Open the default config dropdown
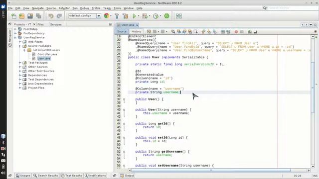319x179 pixels. tap(99, 16)
